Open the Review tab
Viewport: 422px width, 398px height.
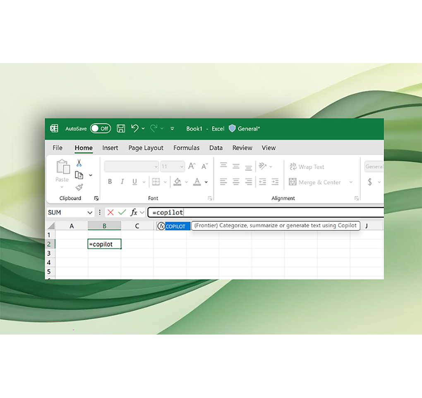click(x=242, y=148)
